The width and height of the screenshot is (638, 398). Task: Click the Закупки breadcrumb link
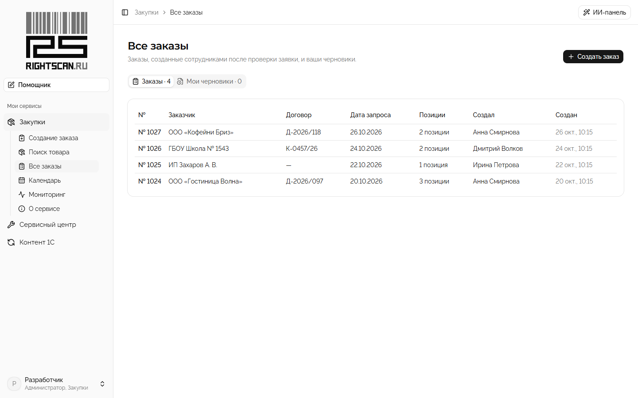pyautogui.click(x=146, y=12)
